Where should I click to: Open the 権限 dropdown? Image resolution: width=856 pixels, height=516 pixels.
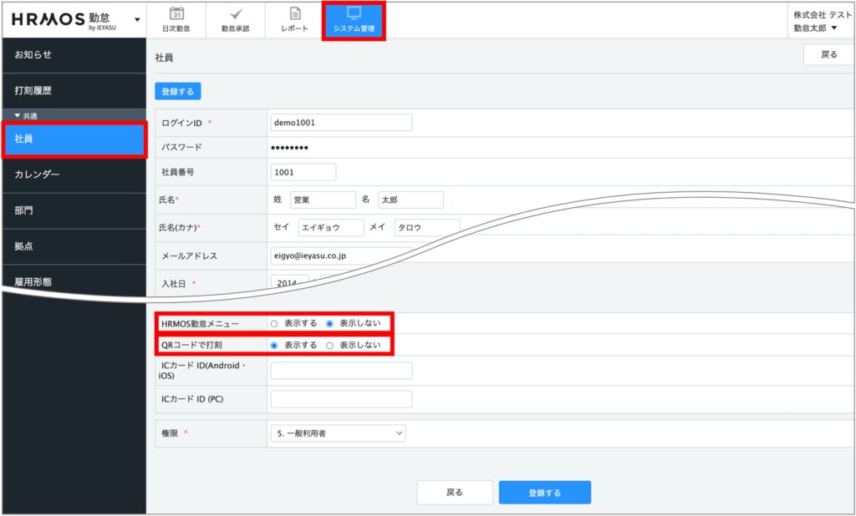tap(338, 433)
